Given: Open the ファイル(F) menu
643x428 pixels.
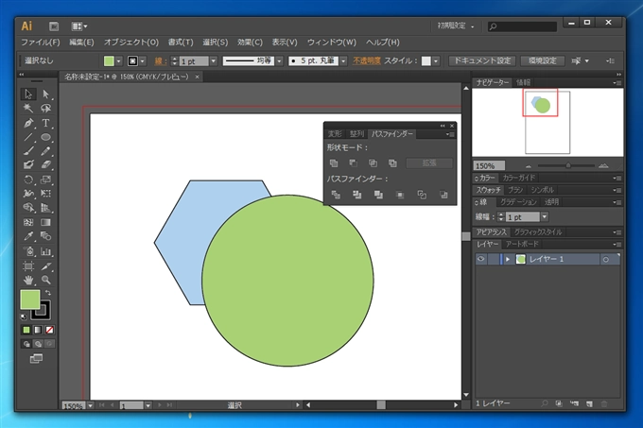Looking at the screenshot, I should (40, 43).
